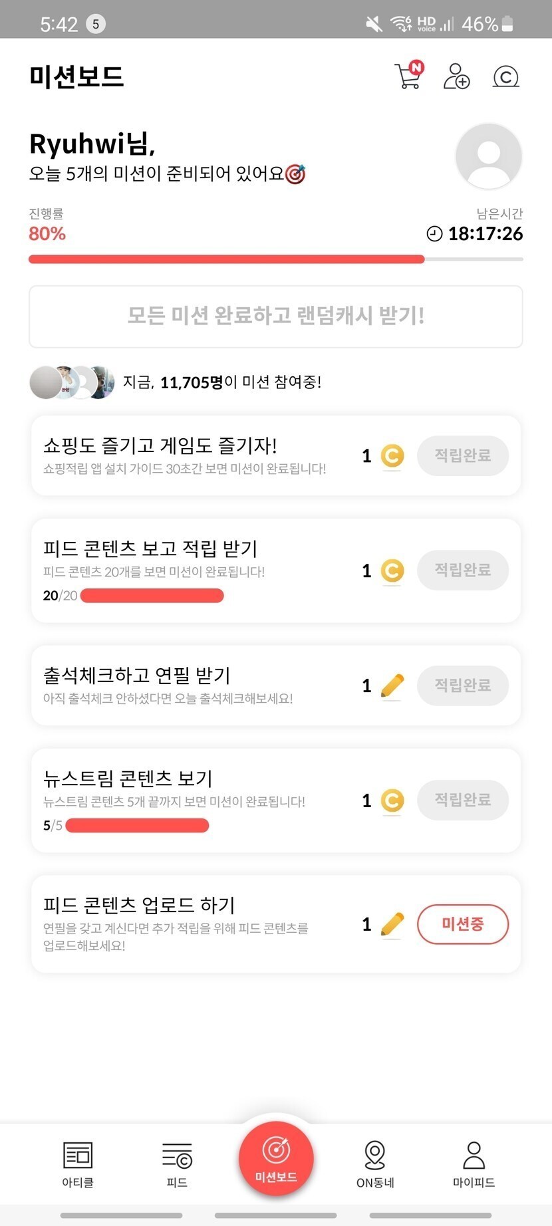
Task: Select the 피드 콘텐츠 보고 적립 받기 title
Action: point(150,549)
